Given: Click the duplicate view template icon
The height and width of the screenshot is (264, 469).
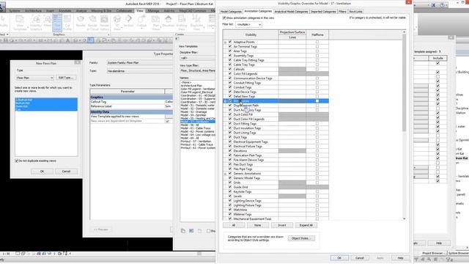Looking at the screenshot, I should point(183,231).
